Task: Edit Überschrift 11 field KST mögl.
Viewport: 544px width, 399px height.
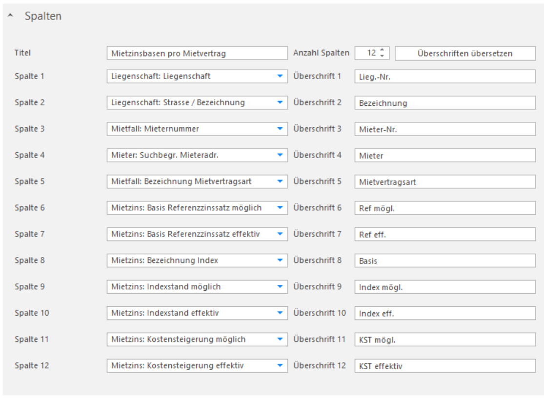Action: pyautogui.click(x=445, y=340)
